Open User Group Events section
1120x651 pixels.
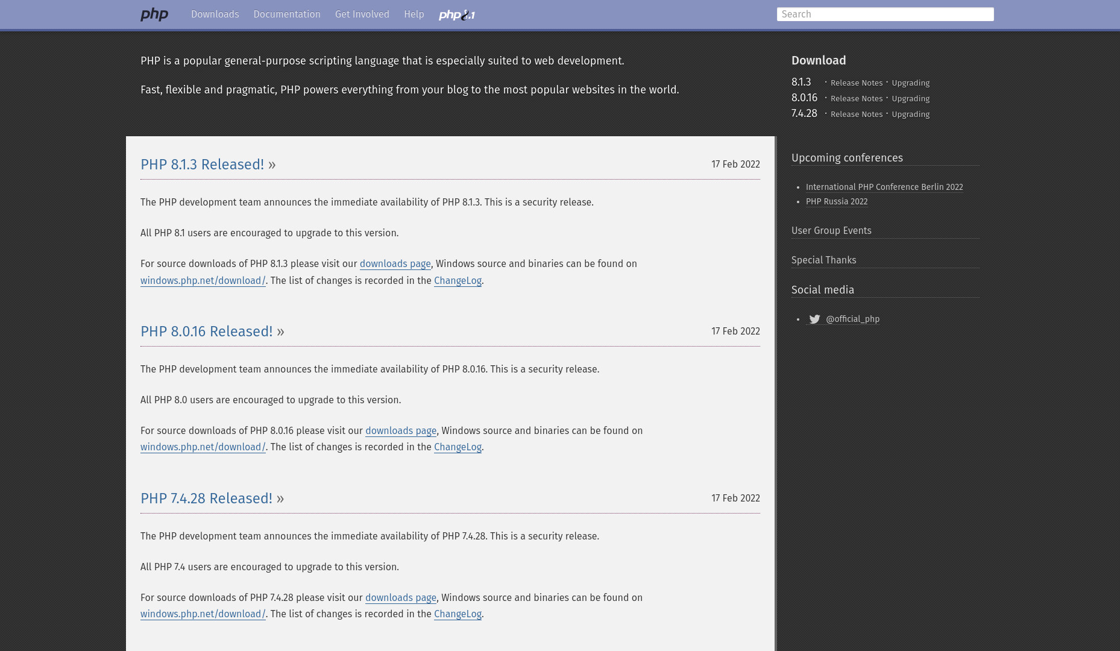coord(831,231)
